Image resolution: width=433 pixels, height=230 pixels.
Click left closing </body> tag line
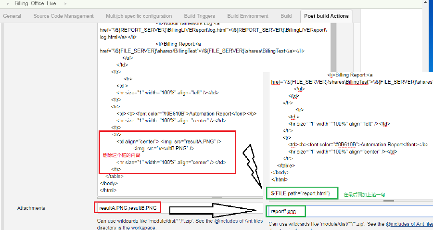click(109, 183)
